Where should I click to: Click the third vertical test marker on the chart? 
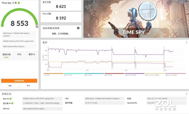click(x=164, y=58)
